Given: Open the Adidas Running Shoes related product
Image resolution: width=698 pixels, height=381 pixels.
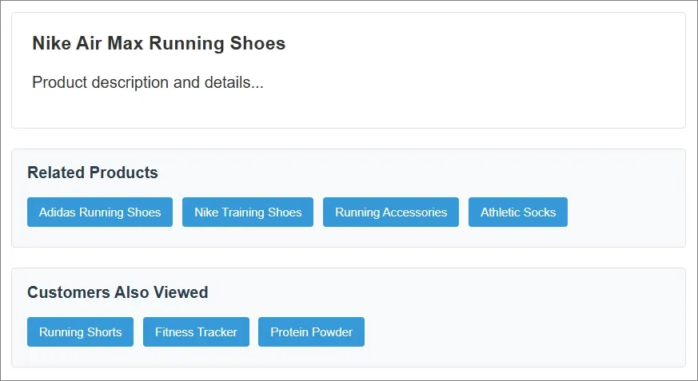Looking at the screenshot, I should point(100,212).
